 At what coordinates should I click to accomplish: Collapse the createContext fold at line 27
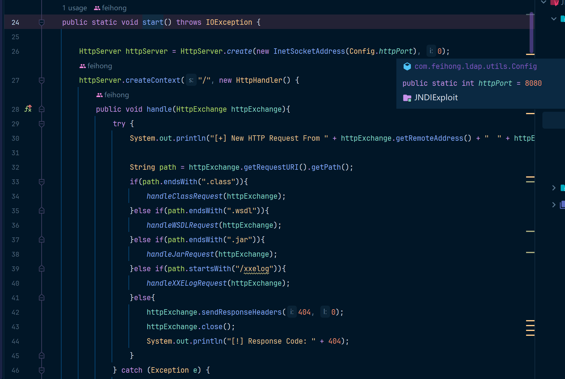click(42, 80)
